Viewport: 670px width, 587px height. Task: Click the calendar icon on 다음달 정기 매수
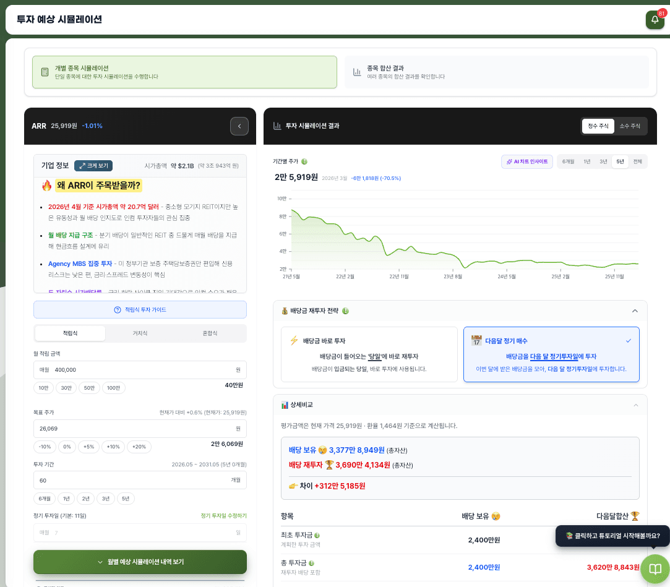[x=476, y=340]
